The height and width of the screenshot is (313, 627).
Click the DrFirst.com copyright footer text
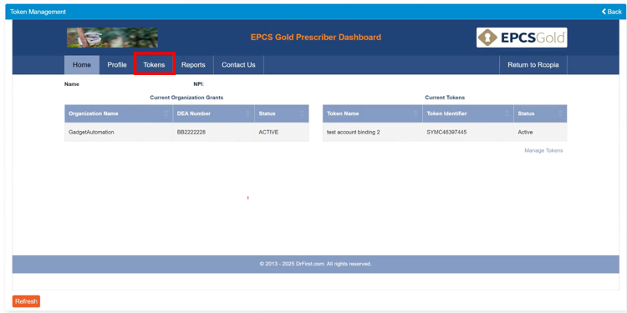pos(315,264)
